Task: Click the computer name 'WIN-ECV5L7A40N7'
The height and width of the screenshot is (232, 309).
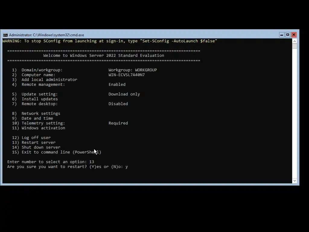Action: (126, 75)
